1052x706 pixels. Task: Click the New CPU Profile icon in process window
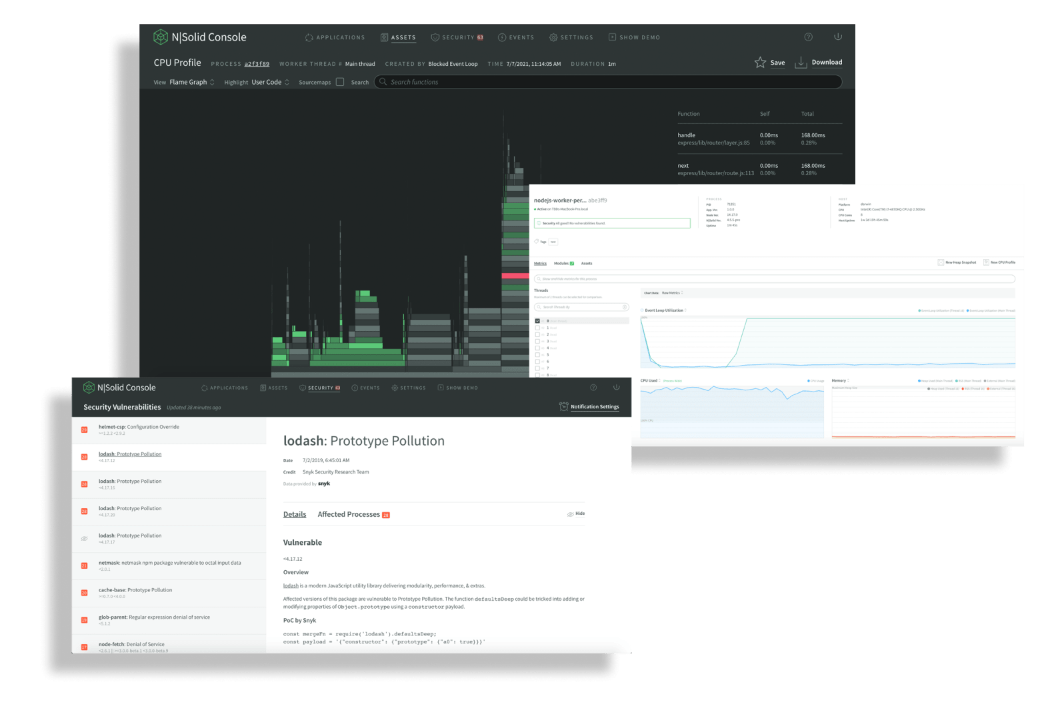click(x=986, y=262)
